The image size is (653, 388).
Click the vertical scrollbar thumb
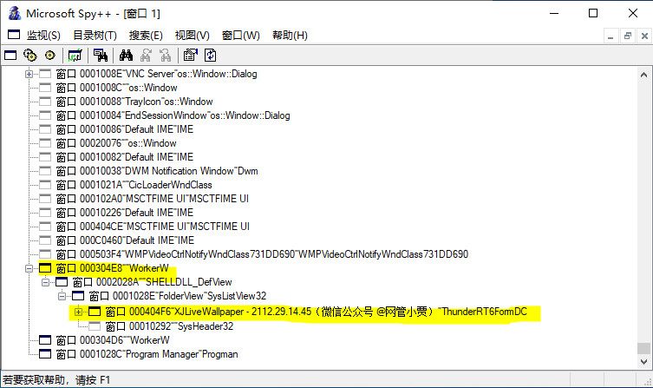pyautogui.click(x=643, y=347)
